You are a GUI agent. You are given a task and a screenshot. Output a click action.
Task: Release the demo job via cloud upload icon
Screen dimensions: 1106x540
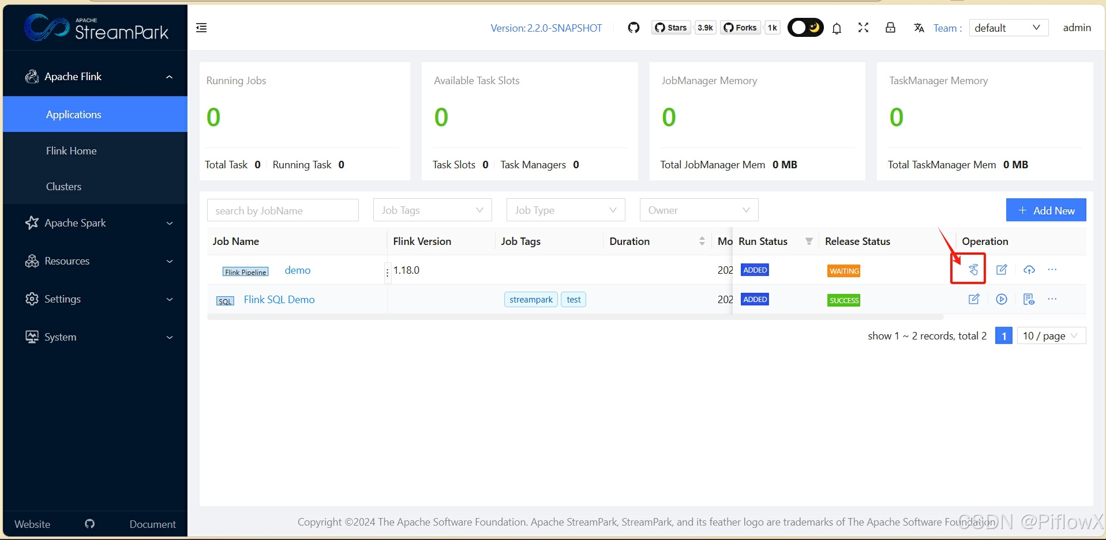pyautogui.click(x=1029, y=270)
